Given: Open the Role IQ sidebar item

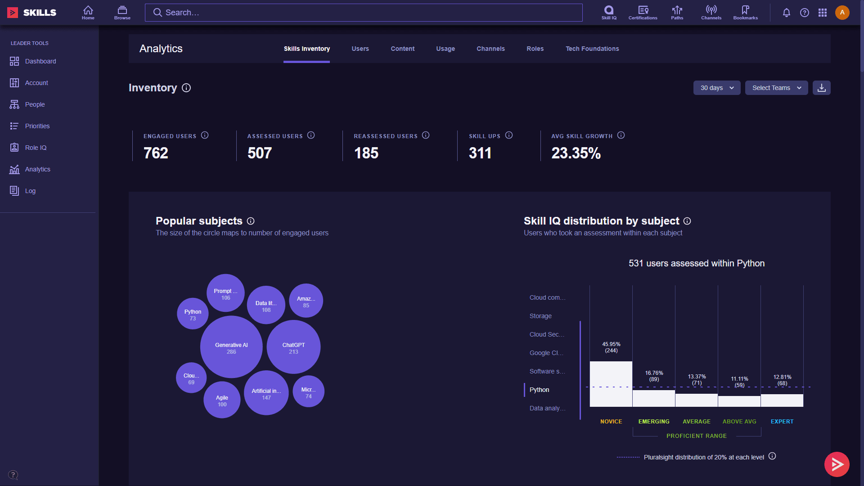Looking at the screenshot, I should coord(35,148).
